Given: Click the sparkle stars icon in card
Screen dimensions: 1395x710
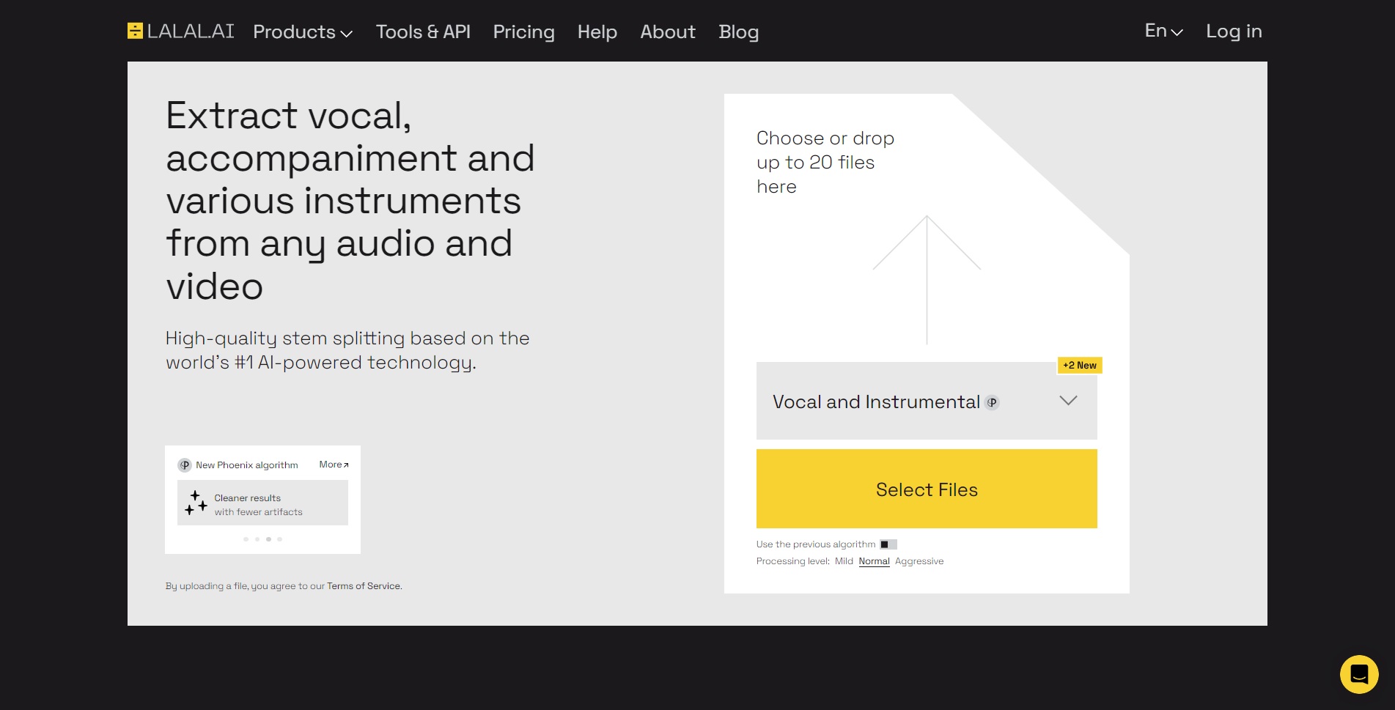Looking at the screenshot, I should 196,503.
